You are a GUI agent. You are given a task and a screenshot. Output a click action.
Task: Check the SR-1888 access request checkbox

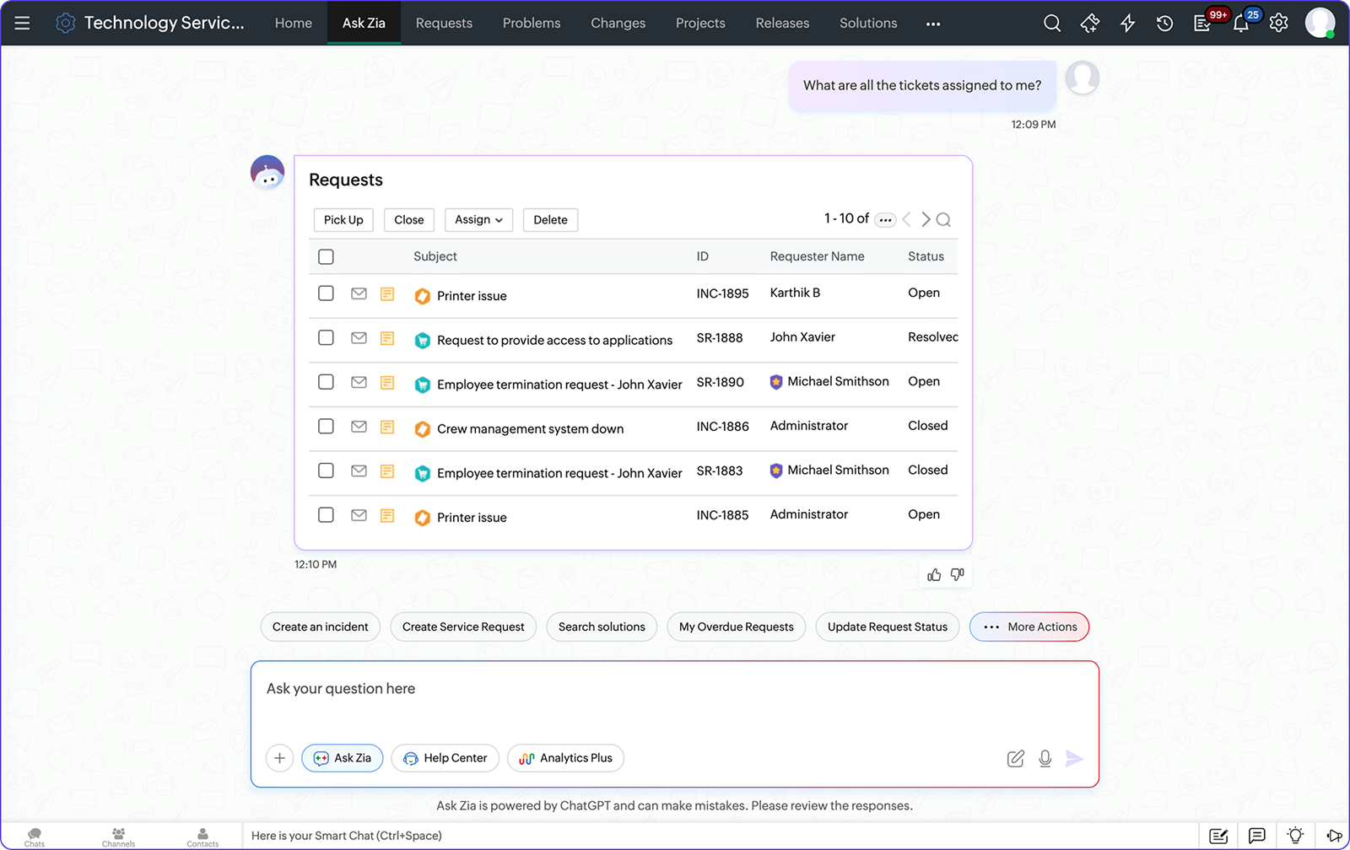326,337
